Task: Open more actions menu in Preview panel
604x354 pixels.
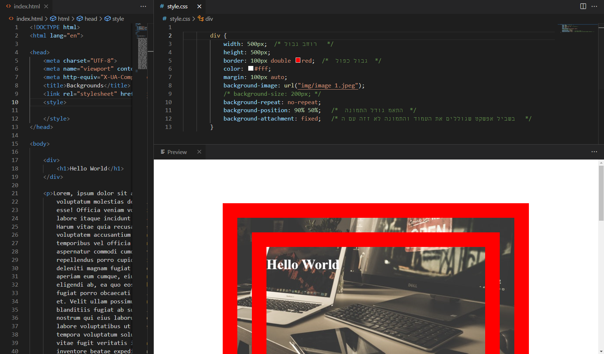Action: point(594,152)
